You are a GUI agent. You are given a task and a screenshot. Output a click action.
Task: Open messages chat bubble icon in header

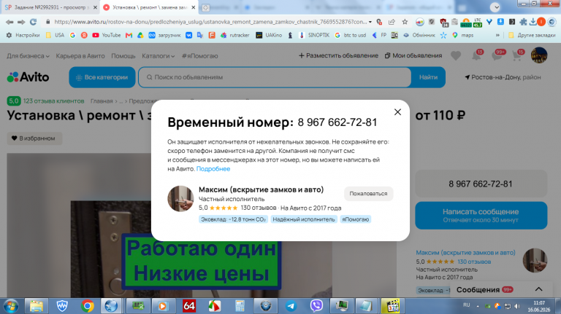coord(497,55)
